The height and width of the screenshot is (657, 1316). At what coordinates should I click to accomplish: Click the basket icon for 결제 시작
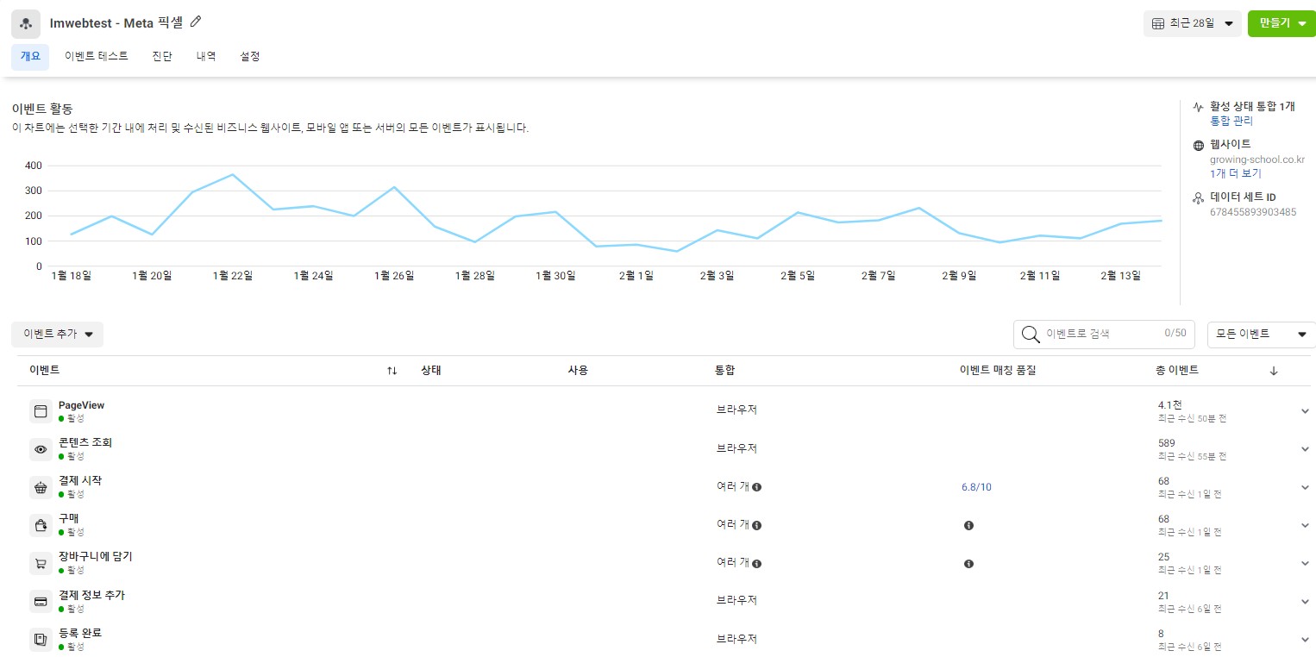(41, 487)
